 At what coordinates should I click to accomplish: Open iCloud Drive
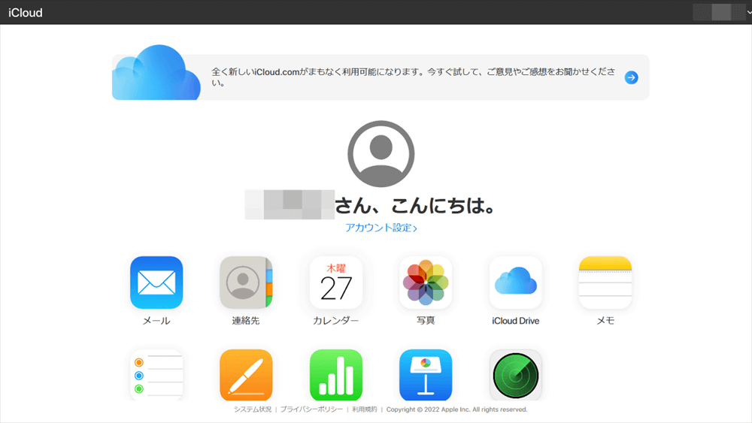pos(515,283)
